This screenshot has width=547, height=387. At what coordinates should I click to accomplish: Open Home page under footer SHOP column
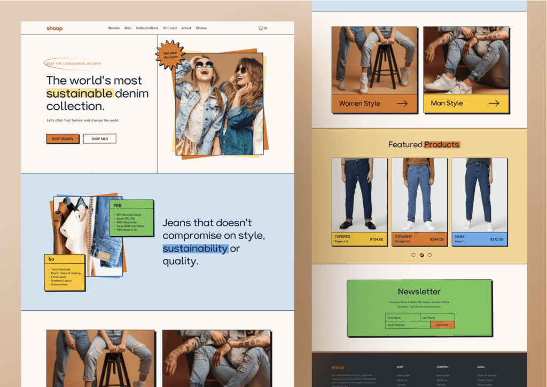click(403, 375)
